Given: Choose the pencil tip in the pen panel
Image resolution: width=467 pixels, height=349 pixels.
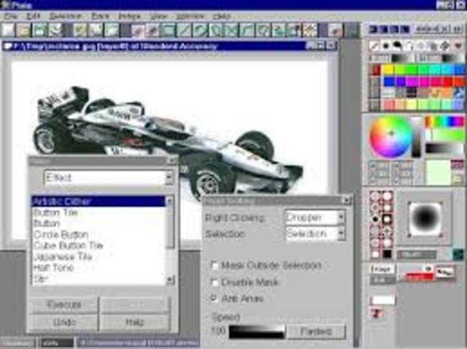Looking at the screenshot, I should pyautogui.click(x=374, y=46).
